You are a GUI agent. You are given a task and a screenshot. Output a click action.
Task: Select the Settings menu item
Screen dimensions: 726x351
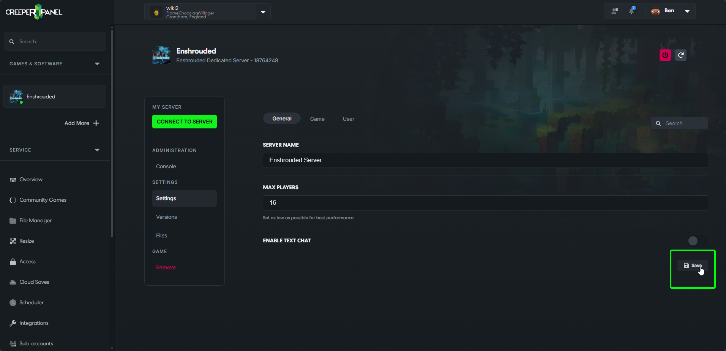185,198
